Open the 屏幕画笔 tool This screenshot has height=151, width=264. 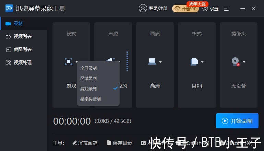[85, 143]
